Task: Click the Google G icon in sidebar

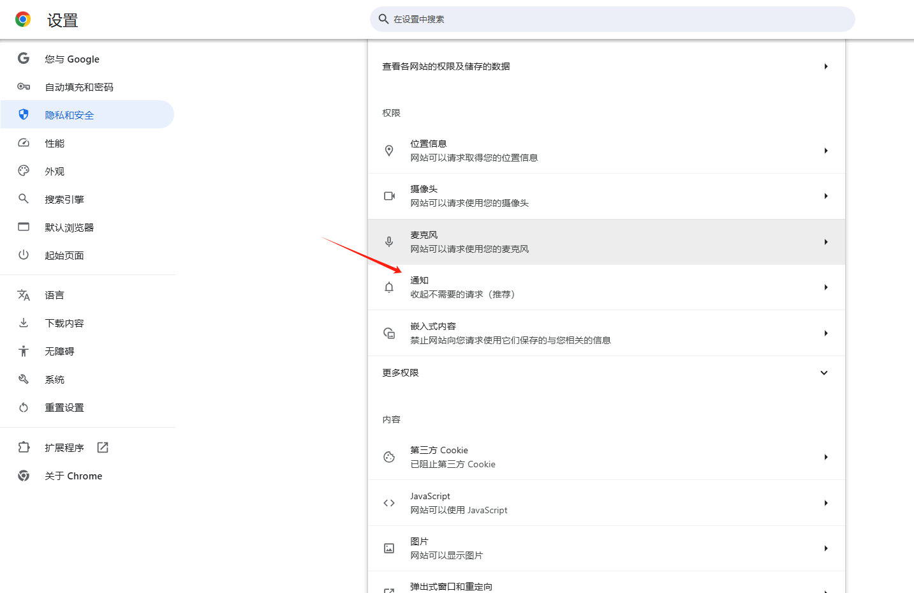Action: coord(24,59)
